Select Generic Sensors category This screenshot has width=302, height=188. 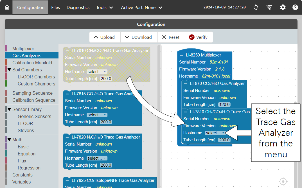pos(34,116)
